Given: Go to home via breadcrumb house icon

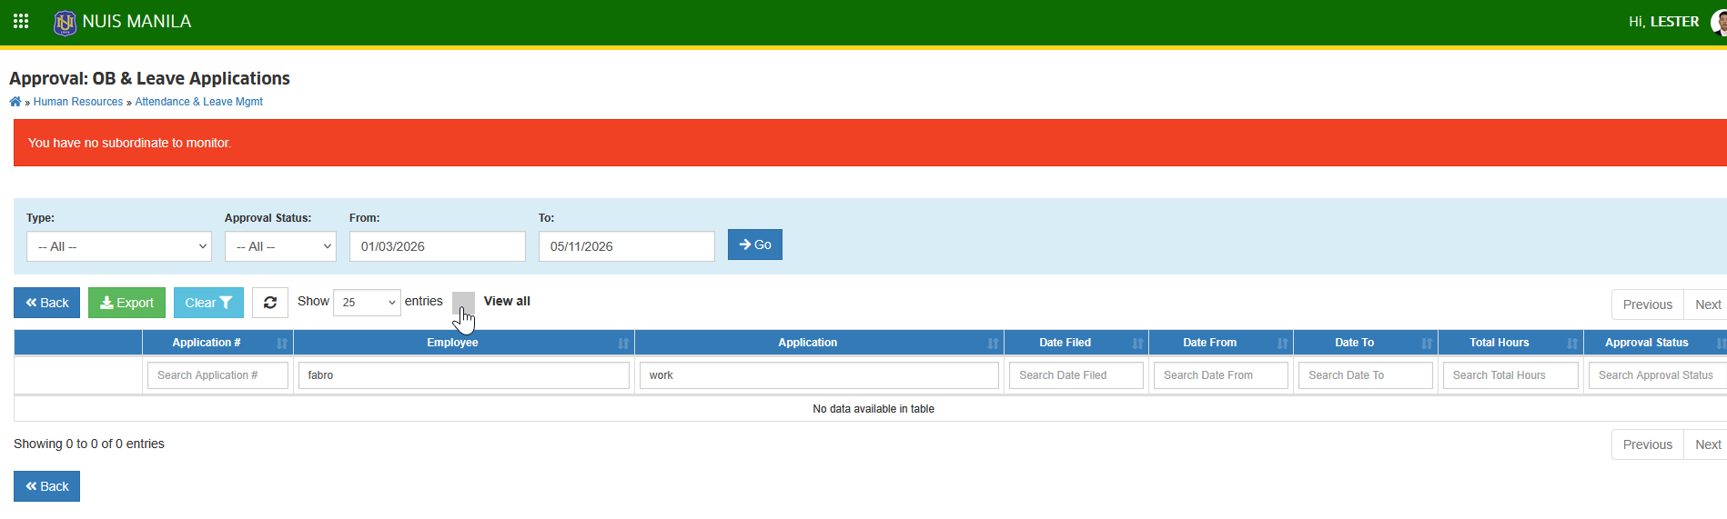Looking at the screenshot, I should pos(15,102).
